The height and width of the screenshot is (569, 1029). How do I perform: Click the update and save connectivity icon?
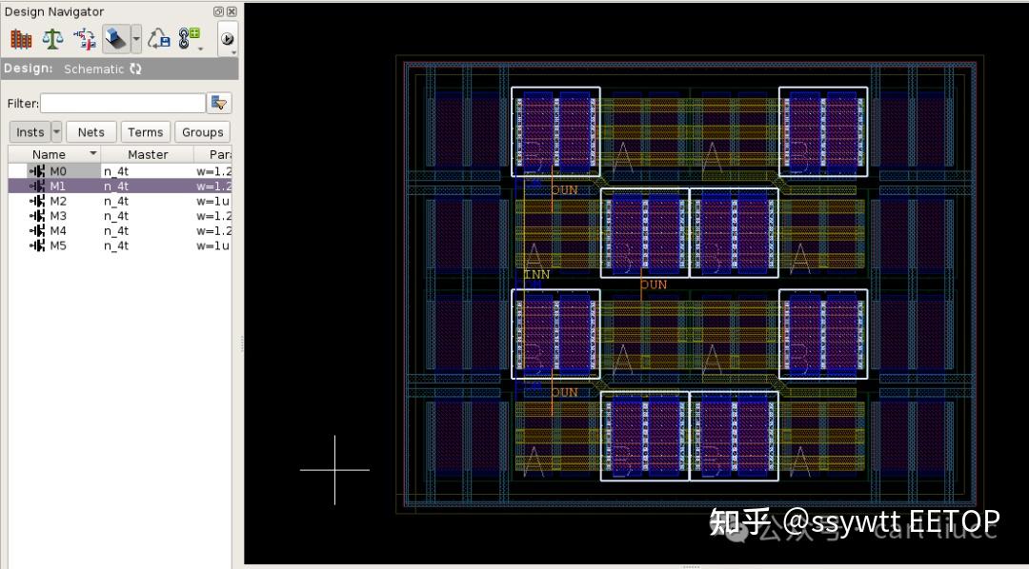[159, 38]
